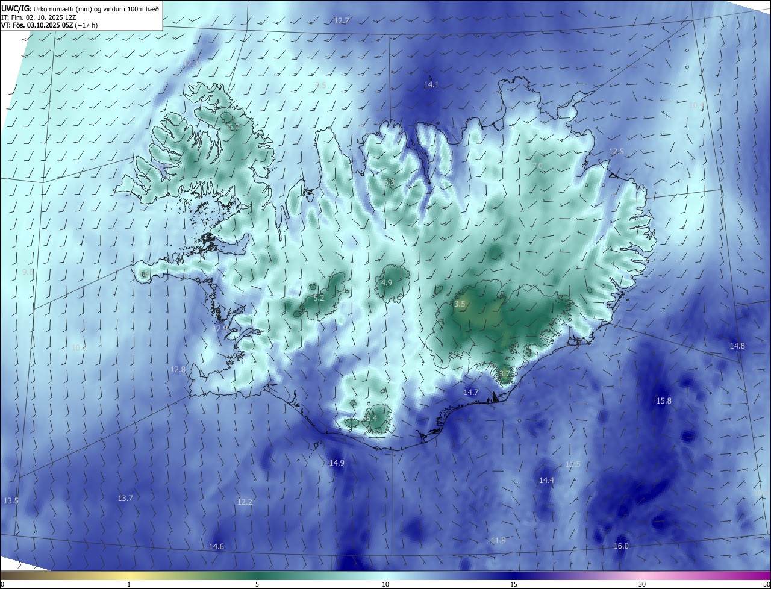Click the 11.5 value in the southeast sea
771x589 pixels.
(x=573, y=464)
